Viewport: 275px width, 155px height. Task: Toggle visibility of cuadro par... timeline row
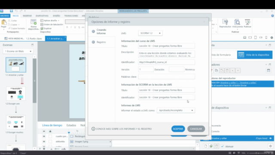[44, 136]
